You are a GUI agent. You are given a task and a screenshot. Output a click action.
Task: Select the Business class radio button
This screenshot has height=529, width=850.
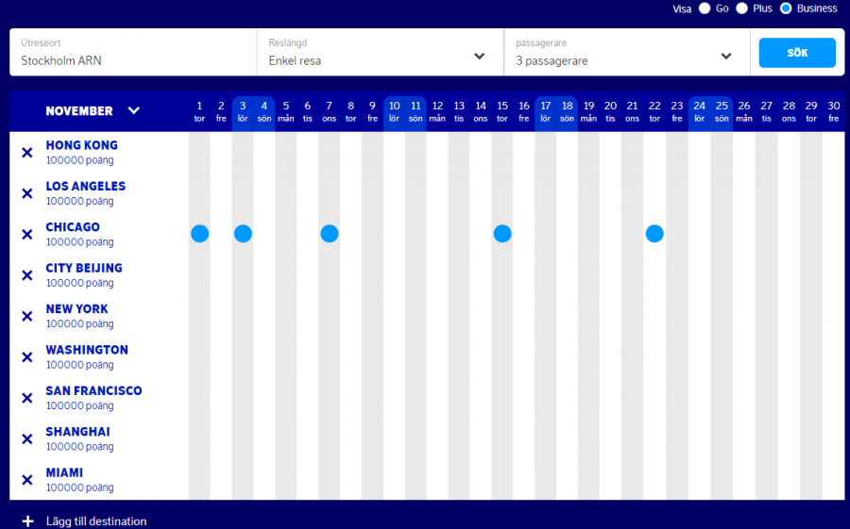pos(786,8)
